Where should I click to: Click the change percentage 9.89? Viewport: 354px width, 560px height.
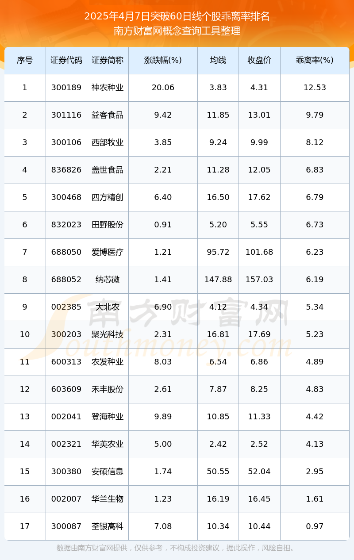pyautogui.click(x=163, y=417)
